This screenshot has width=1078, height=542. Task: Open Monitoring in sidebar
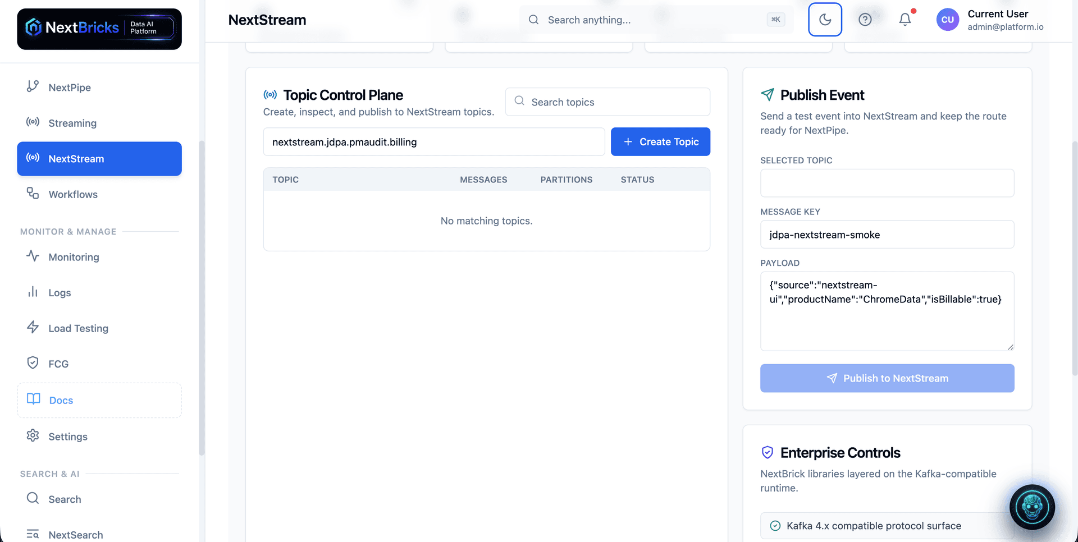[x=99, y=257]
